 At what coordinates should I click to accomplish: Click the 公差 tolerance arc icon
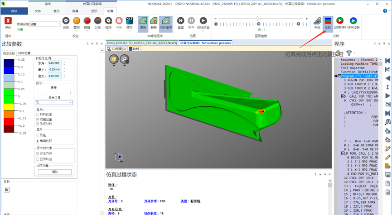(x=98, y=21)
